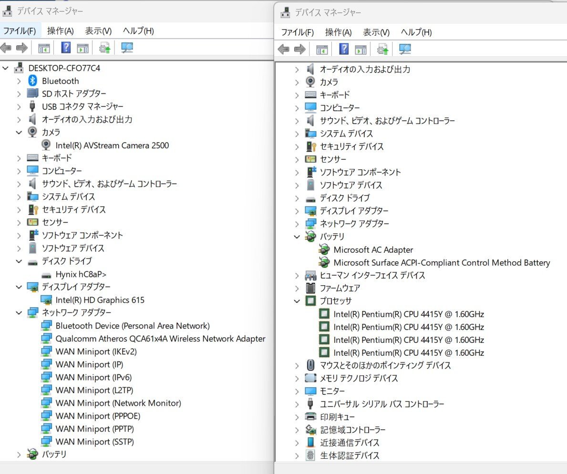Click Help icon in right window toolbar
567x474 pixels.
point(344,49)
